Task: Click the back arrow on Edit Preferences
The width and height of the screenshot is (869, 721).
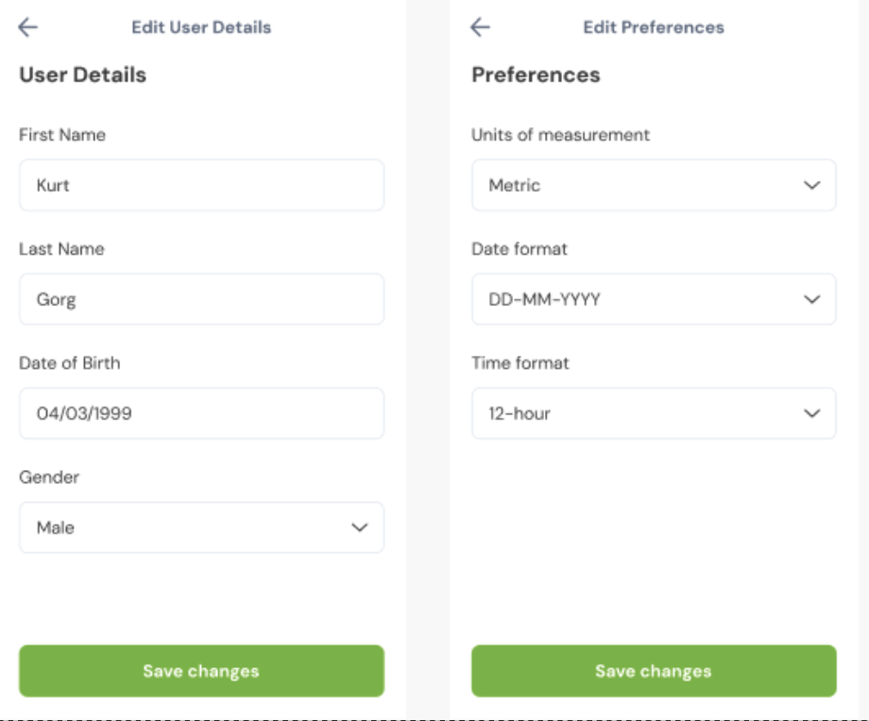Action: 480,26
